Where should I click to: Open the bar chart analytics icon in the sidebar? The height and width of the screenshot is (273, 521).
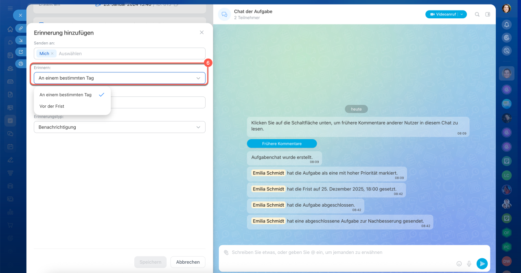[10, 212]
